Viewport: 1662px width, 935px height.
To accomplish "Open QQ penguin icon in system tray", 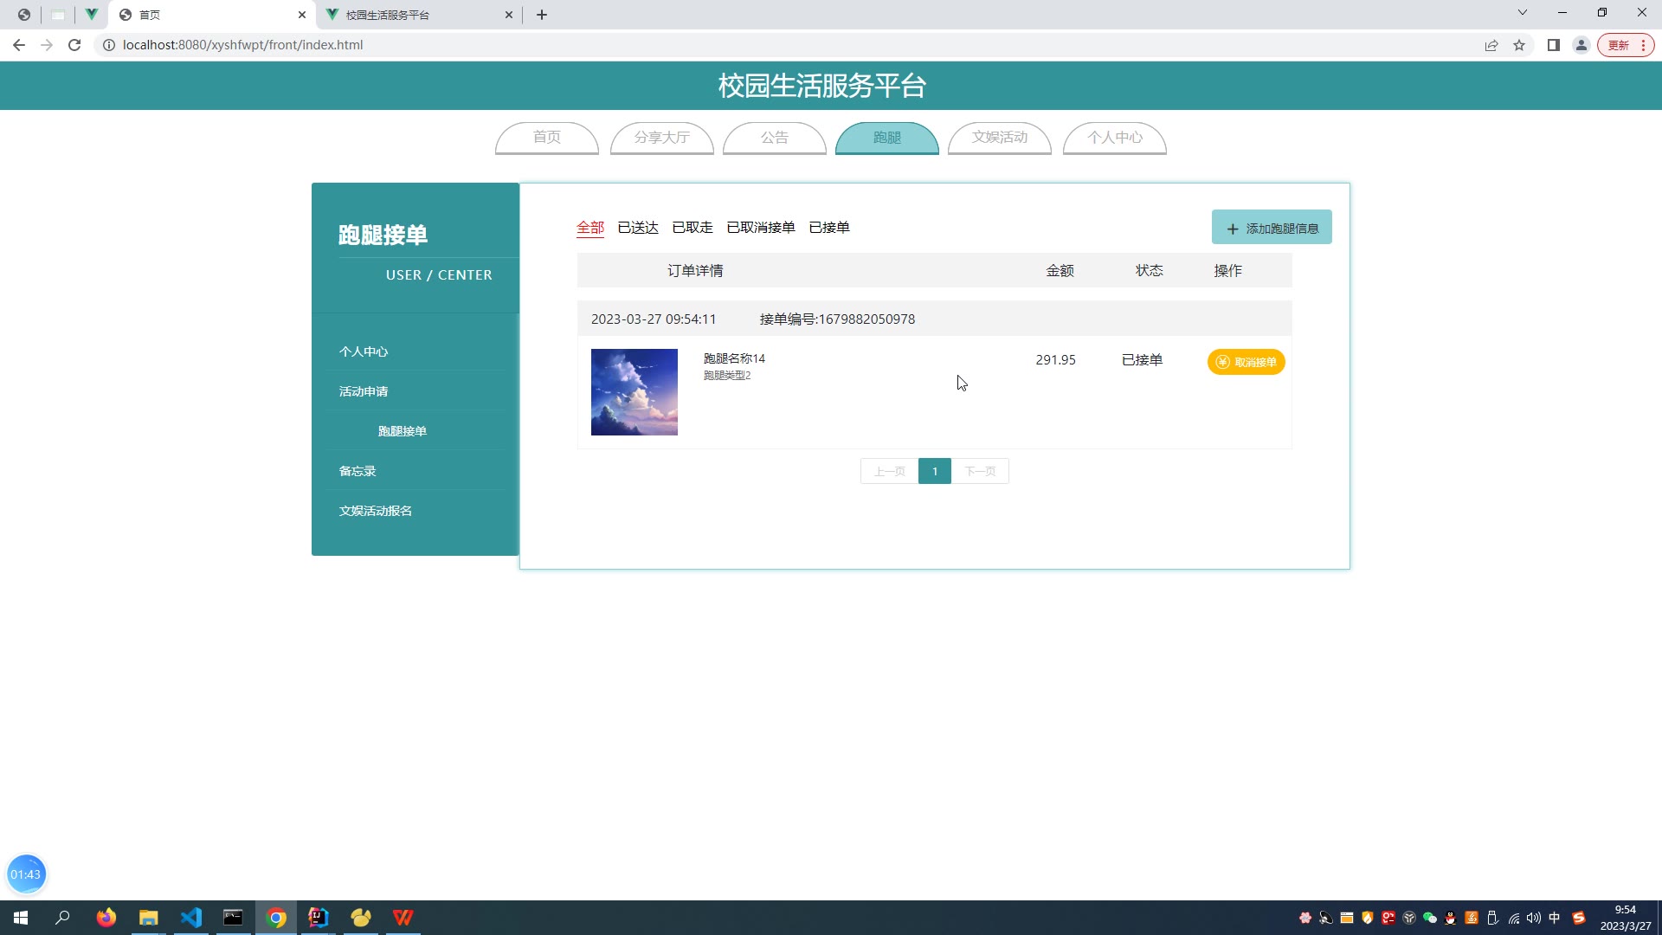I will pyautogui.click(x=1451, y=918).
